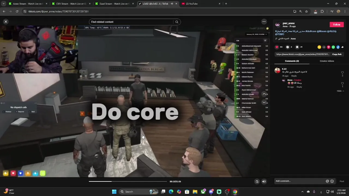Bookmark this page with star
The image size is (349, 196).
(306, 11)
